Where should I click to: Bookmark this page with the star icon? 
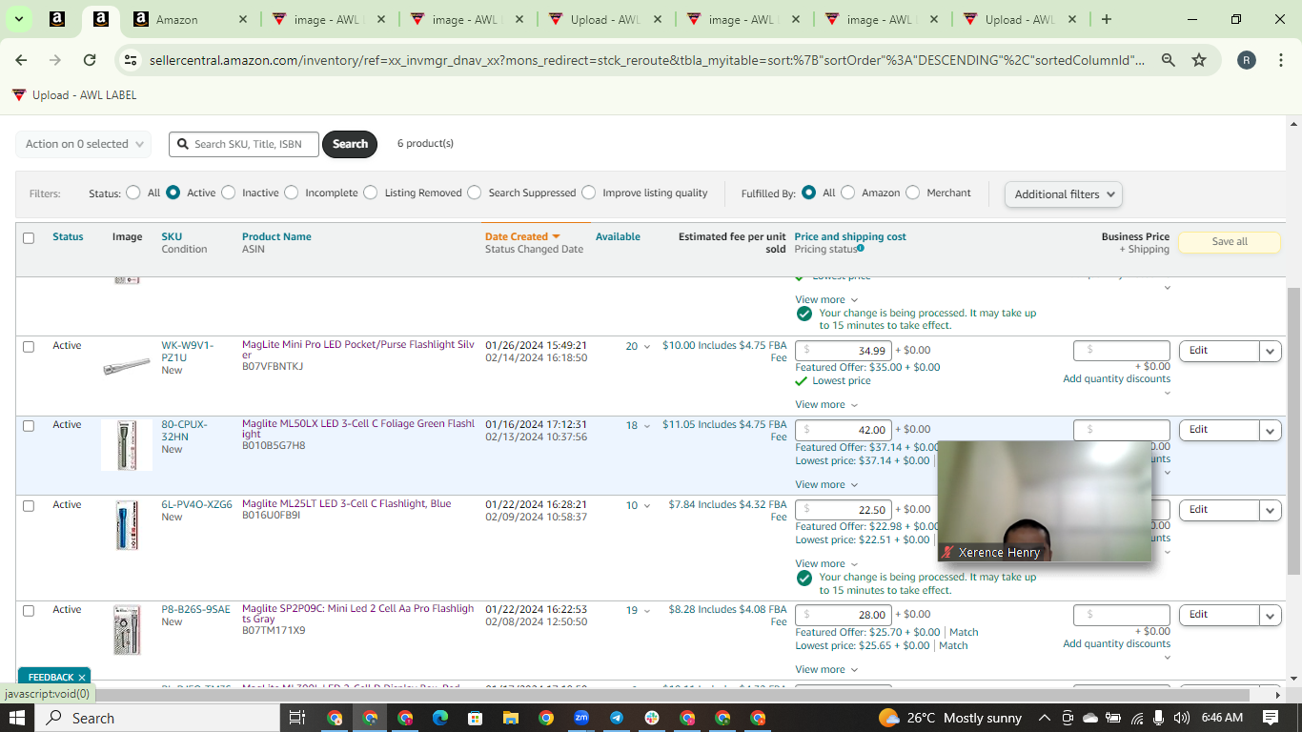pos(1199,60)
